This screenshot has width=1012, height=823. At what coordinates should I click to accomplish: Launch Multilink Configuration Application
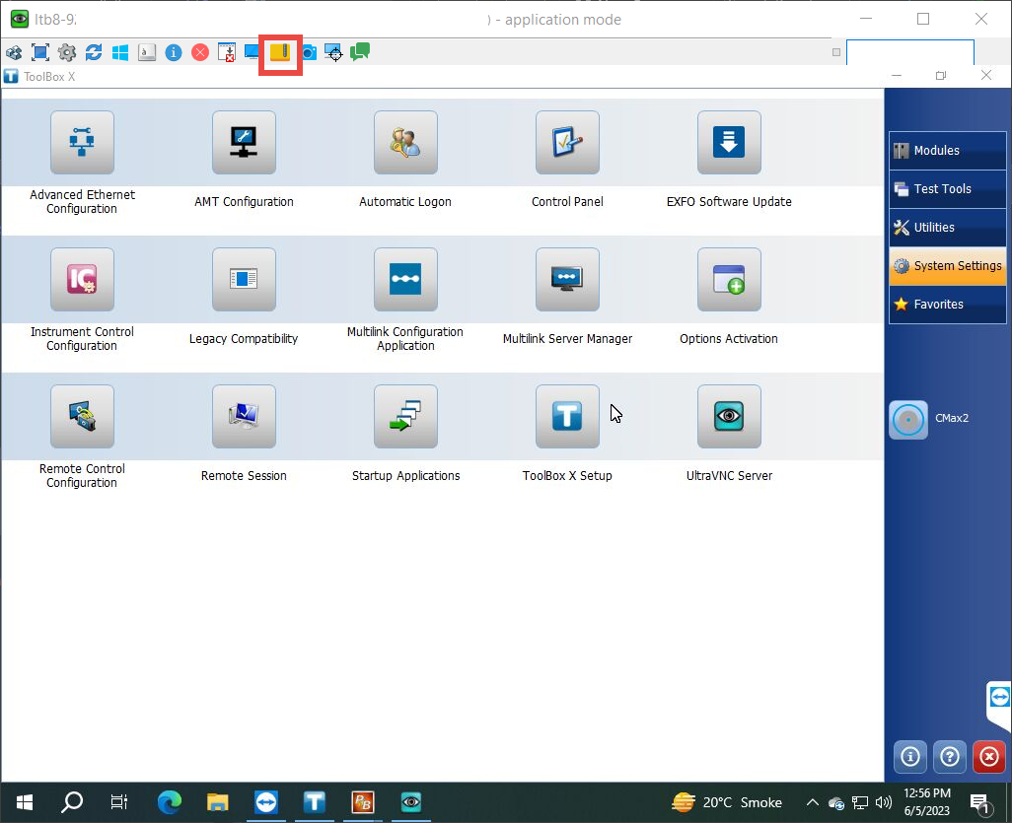coord(405,279)
